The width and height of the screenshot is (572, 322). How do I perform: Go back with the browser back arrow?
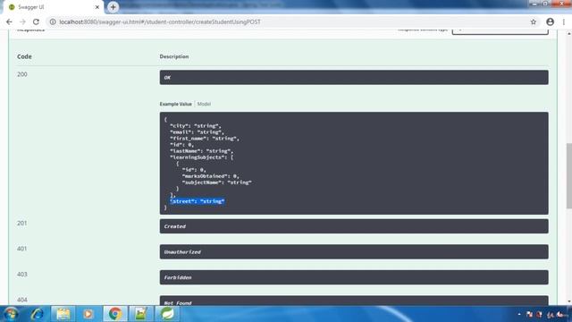(9, 21)
